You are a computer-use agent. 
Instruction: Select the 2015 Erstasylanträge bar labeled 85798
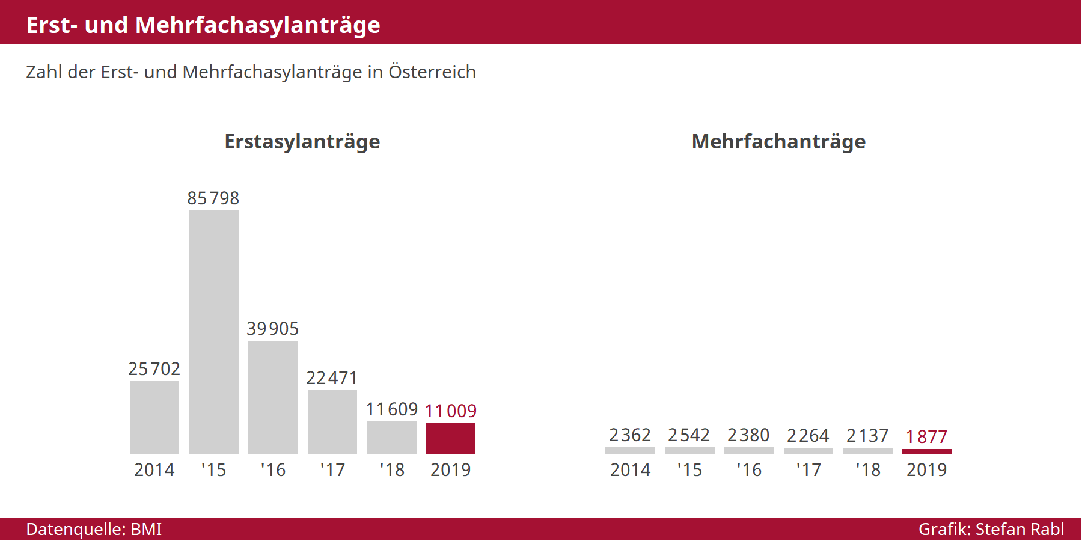213,332
